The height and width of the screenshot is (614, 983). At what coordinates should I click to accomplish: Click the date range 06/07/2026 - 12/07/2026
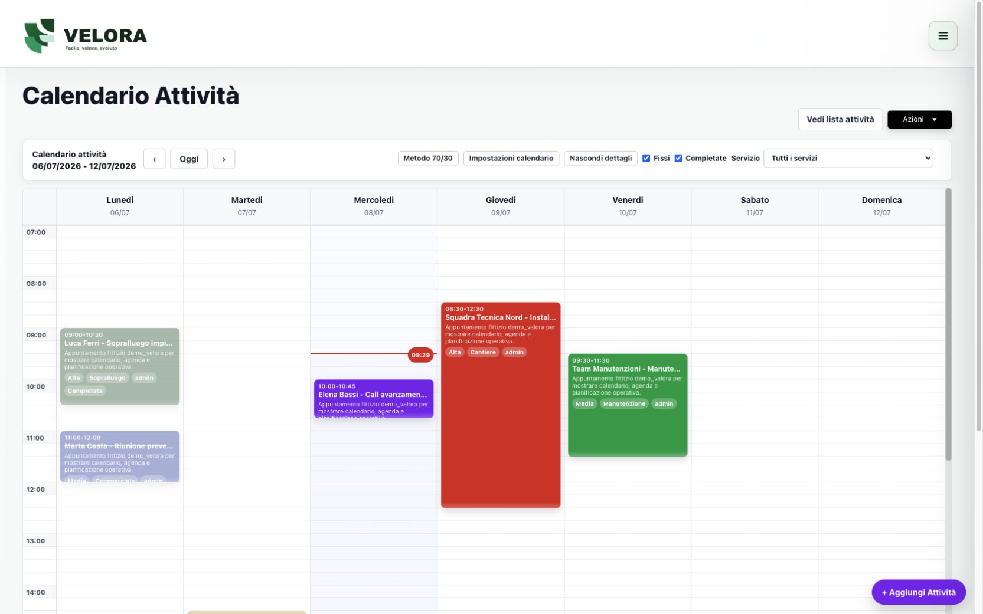[84, 166]
